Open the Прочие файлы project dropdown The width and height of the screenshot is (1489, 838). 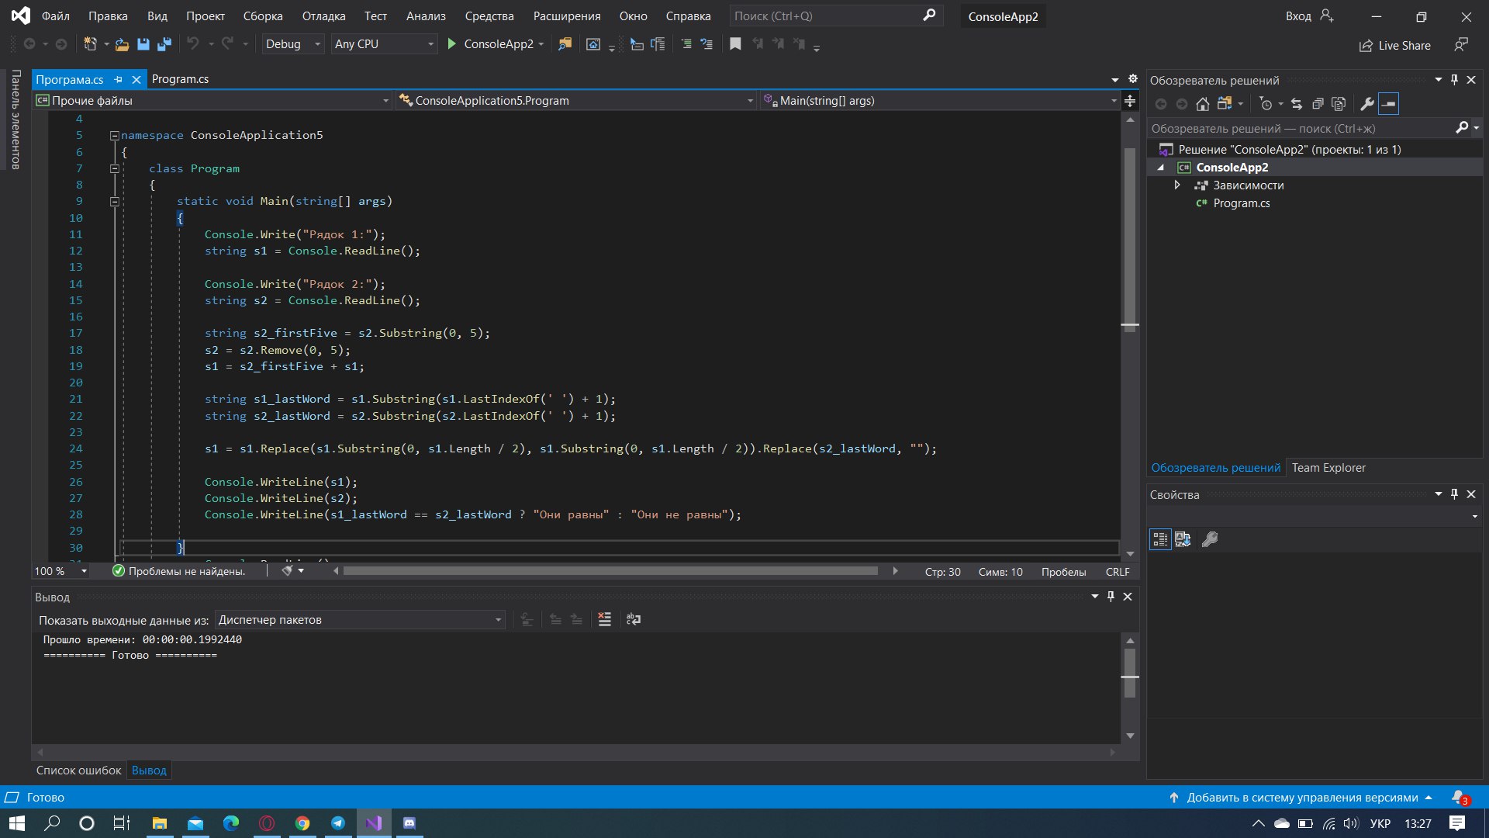click(x=212, y=101)
